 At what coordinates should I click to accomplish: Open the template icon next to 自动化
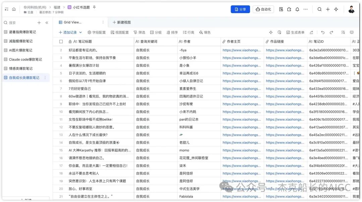[281, 9]
